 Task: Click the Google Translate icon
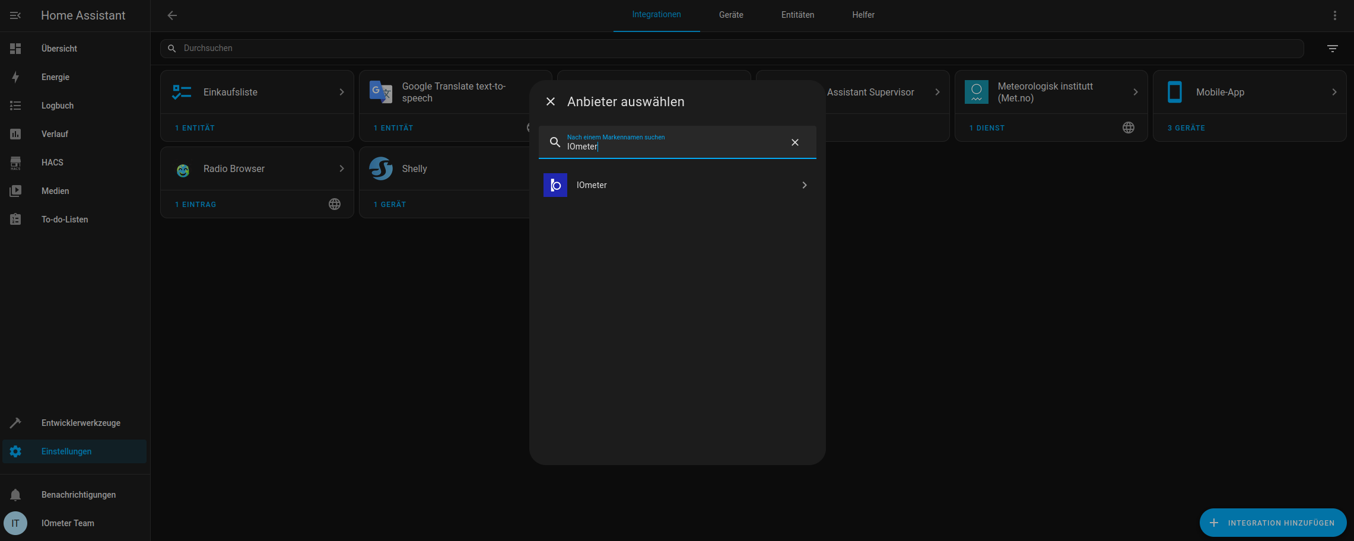381,92
